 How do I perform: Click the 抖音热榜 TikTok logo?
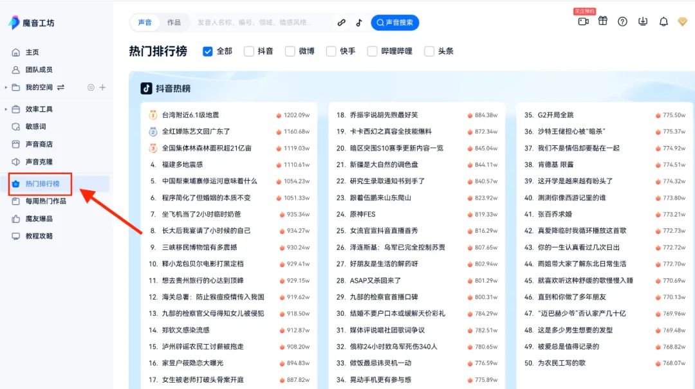(146, 89)
